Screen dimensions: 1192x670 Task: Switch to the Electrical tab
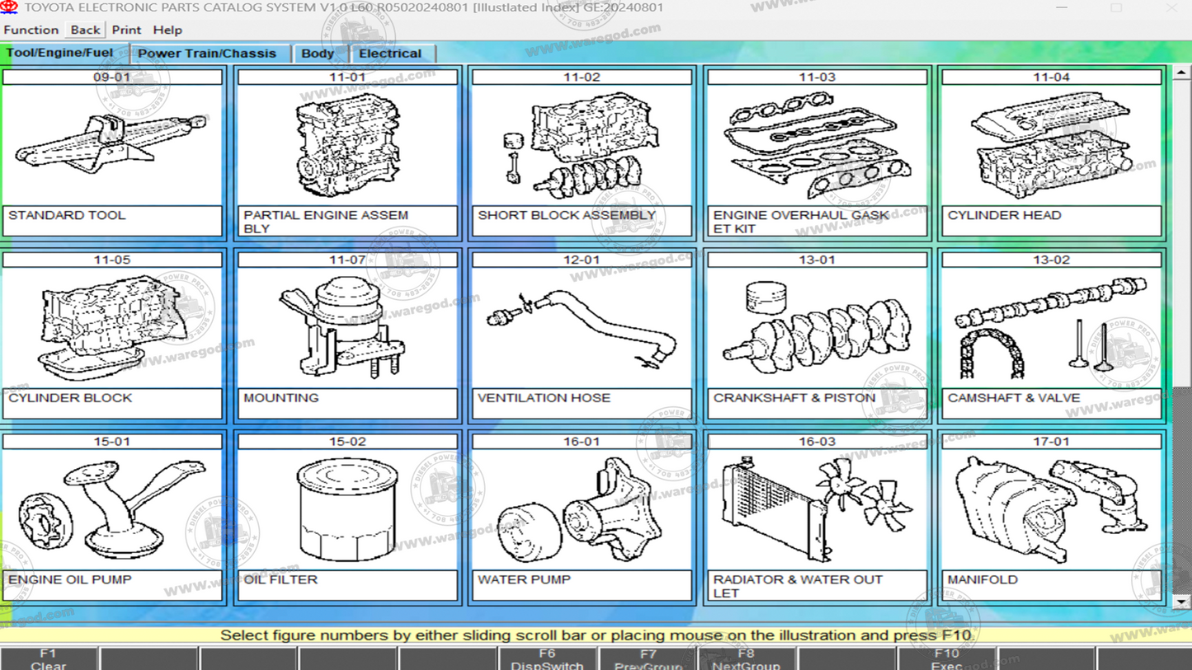coord(390,54)
